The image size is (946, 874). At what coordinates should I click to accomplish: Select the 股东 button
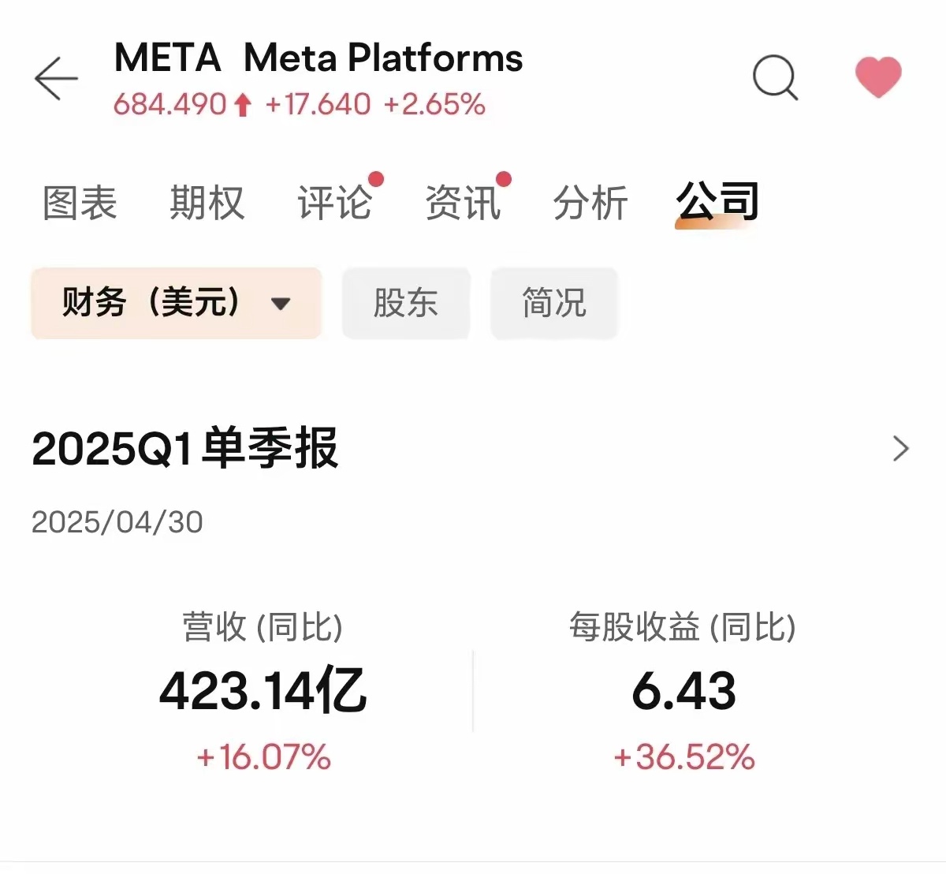point(406,303)
